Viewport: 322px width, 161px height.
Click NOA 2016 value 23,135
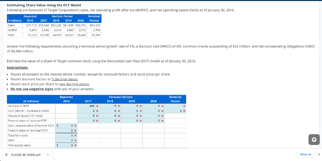[x=32, y=35]
